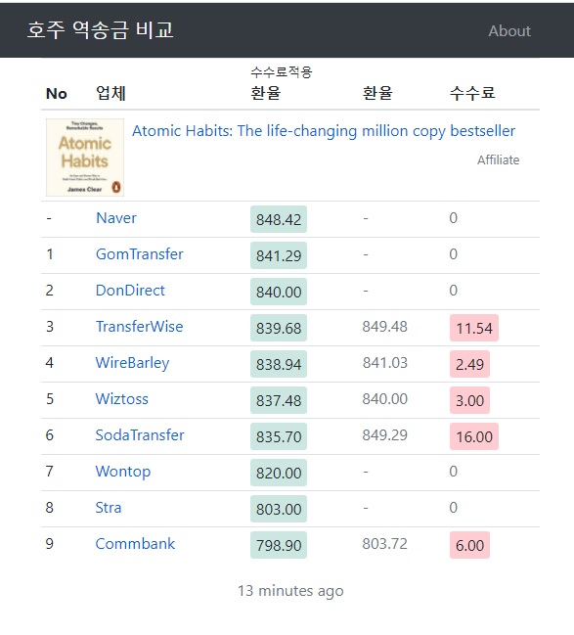Open the Naver provider link
This screenshot has width=574, height=635.
(x=116, y=218)
